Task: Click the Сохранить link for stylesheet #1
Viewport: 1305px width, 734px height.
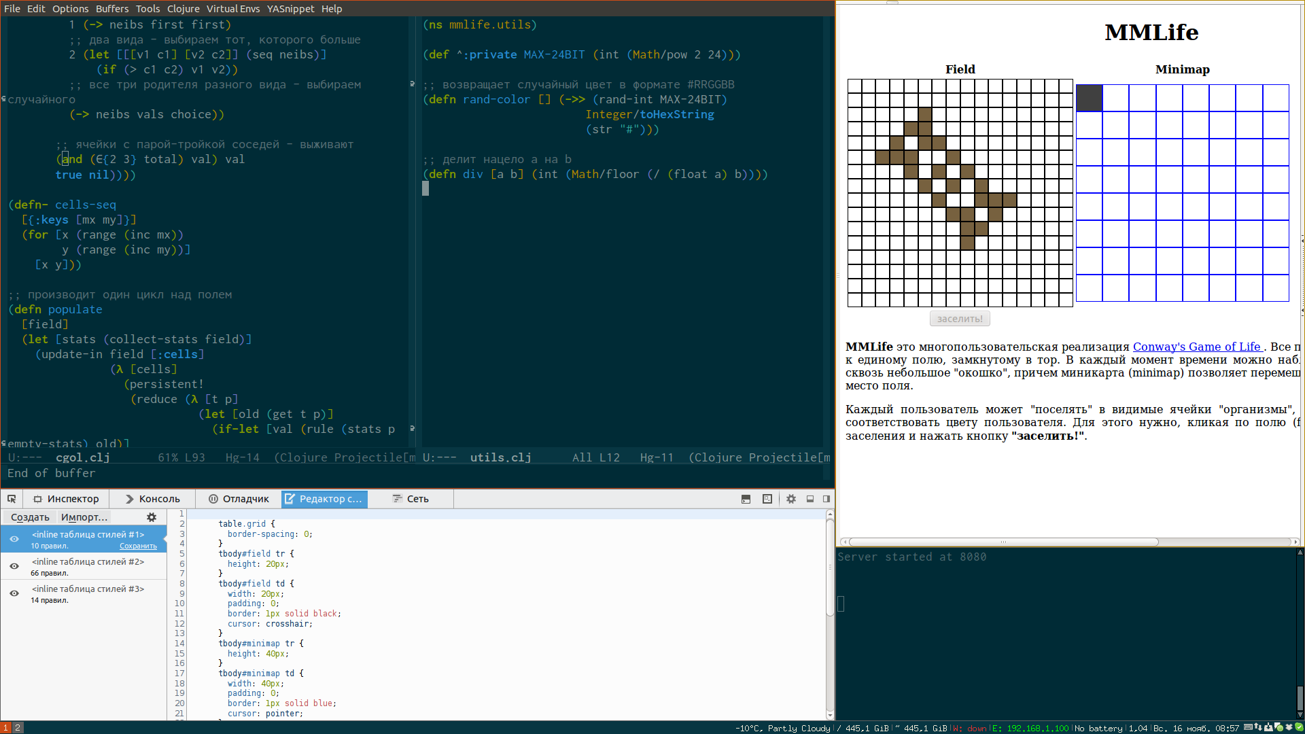Action: click(138, 546)
